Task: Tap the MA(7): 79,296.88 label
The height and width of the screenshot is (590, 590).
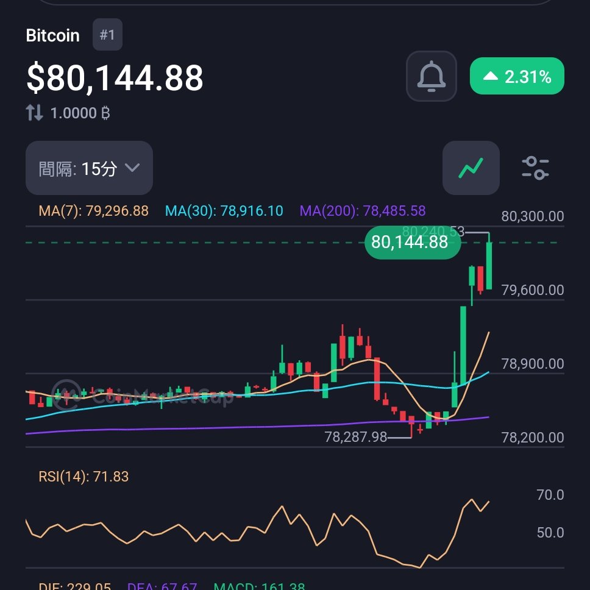Action: coord(94,211)
